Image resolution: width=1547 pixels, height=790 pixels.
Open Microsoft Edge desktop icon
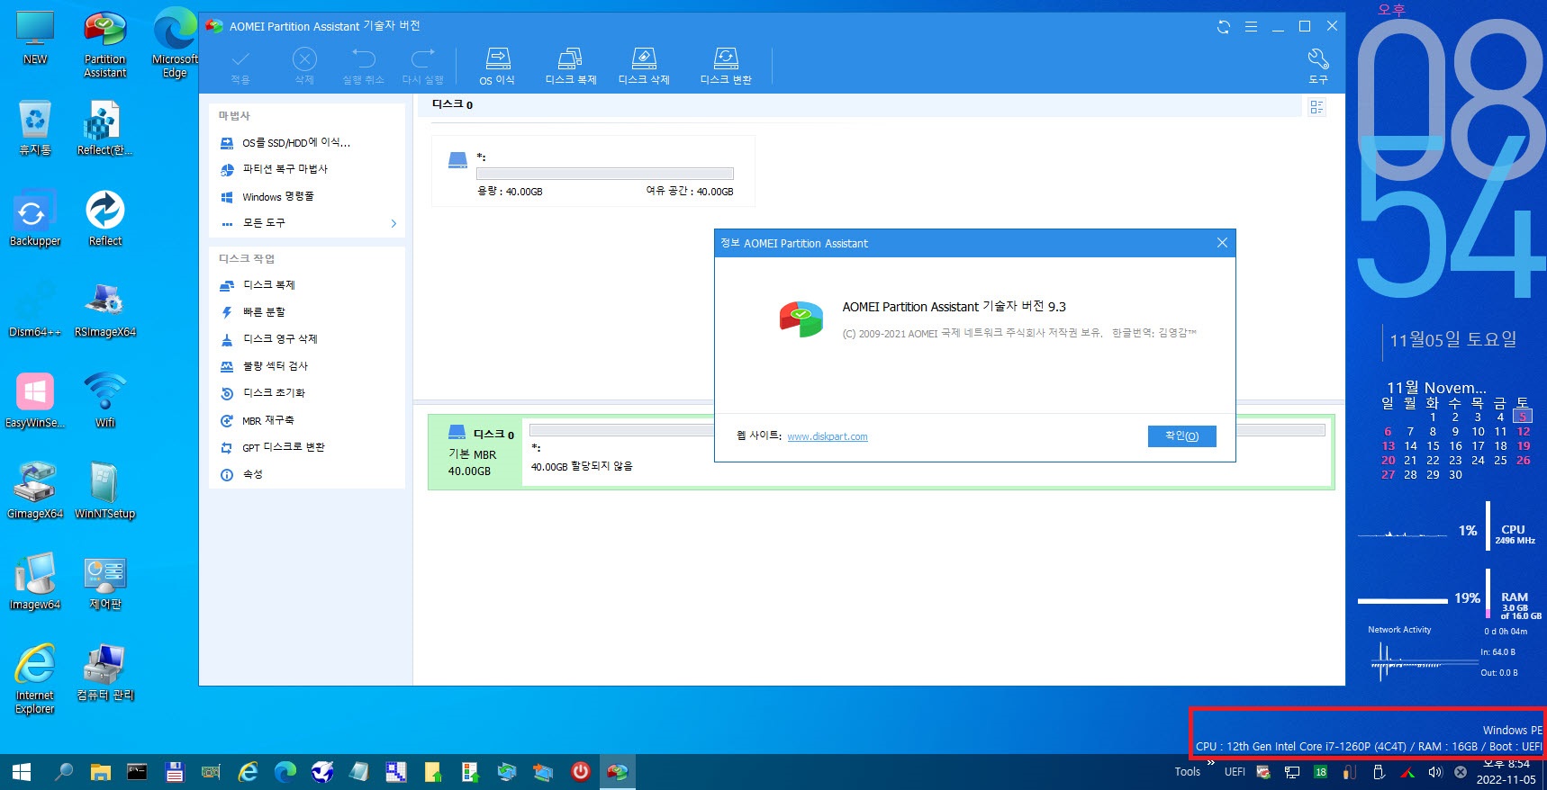tap(175, 43)
